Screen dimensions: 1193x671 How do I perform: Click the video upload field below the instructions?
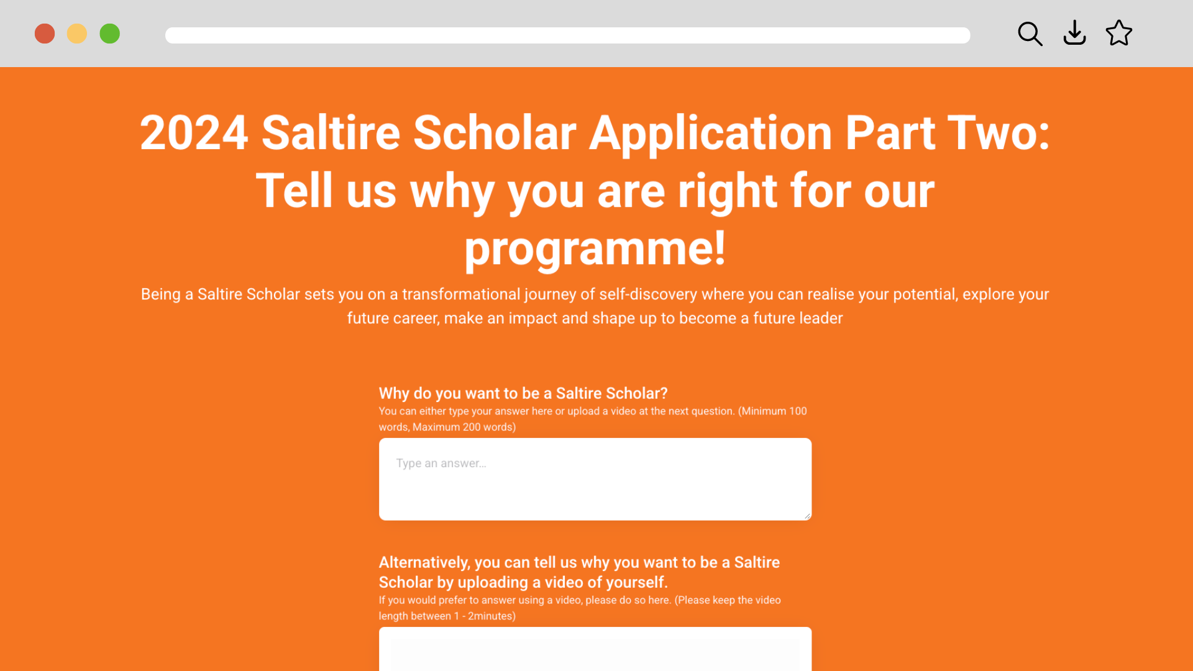tap(595, 649)
